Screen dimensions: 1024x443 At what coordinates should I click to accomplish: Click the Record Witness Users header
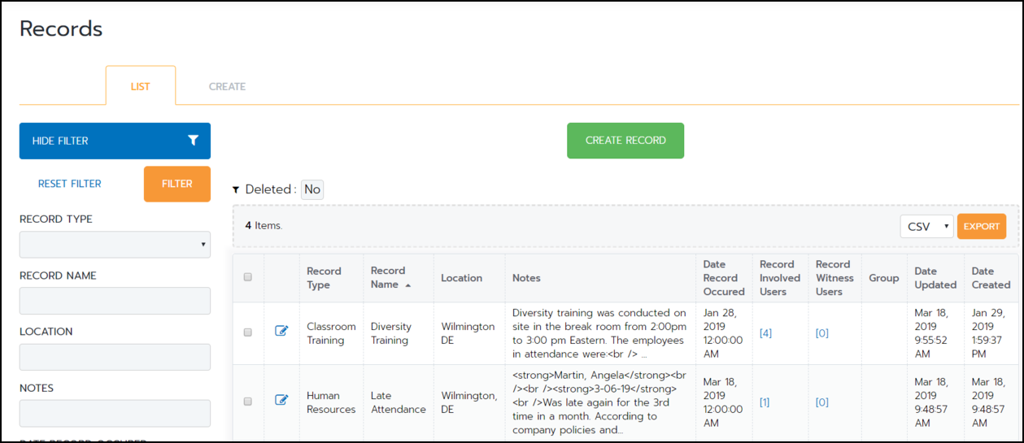click(x=835, y=278)
